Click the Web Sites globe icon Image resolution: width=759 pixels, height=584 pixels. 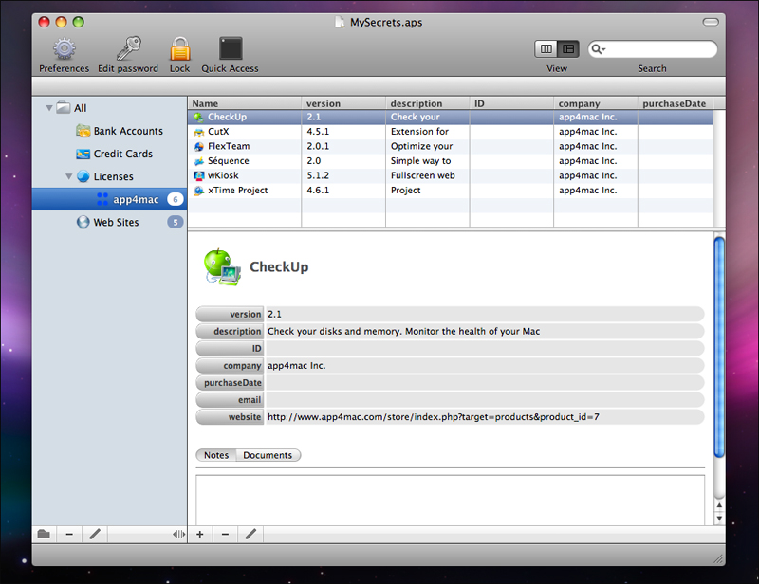(83, 222)
